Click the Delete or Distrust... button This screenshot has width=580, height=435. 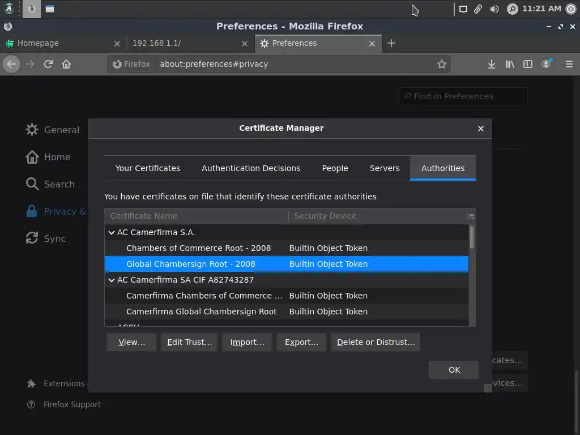pos(376,342)
